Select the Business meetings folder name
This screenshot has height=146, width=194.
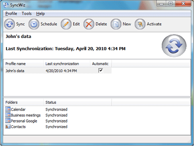[26, 115]
